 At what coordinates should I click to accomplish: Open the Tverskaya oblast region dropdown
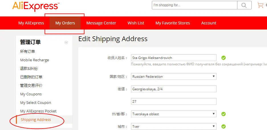point(174,114)
